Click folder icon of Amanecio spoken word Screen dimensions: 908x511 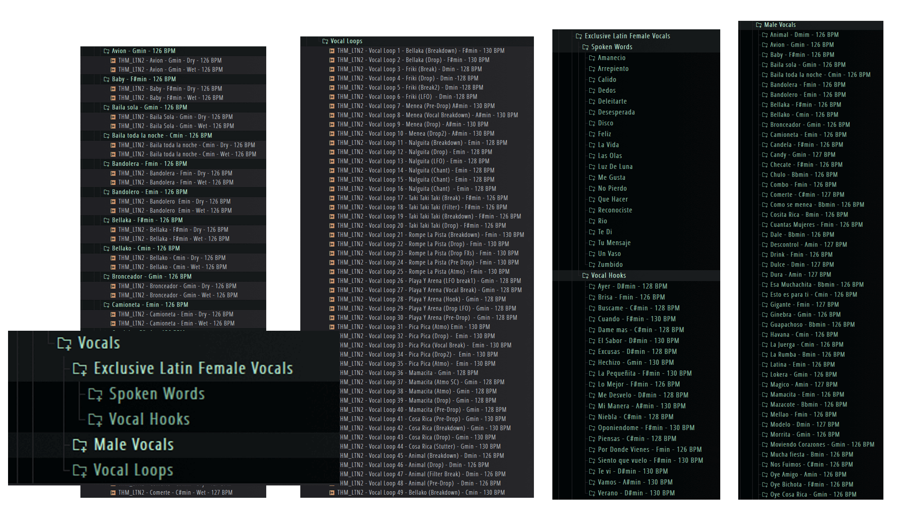coord(592,58)
